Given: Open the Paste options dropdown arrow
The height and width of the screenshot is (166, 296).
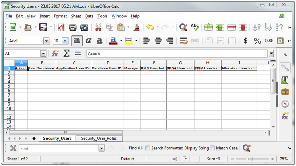Looking at the screenshot, I should click(x=129, y=27).
